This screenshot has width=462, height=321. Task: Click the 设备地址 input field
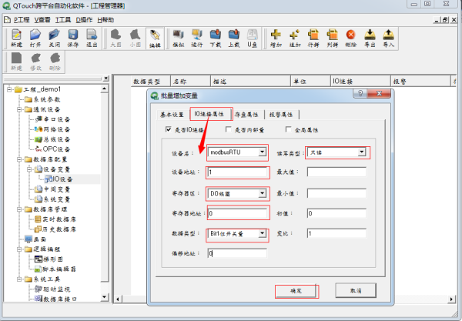(x=237, y=172)
